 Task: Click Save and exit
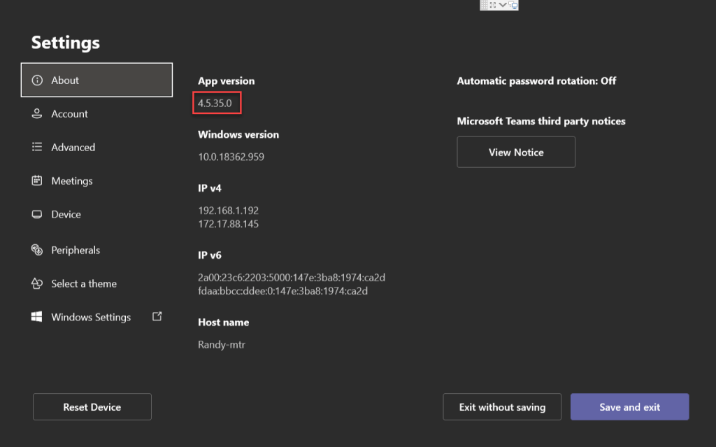click(x=629, y=407)
